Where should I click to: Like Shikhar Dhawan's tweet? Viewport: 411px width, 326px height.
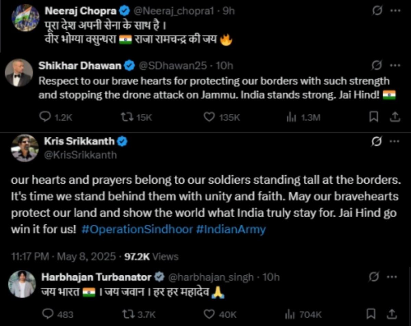tap(209, 117)
